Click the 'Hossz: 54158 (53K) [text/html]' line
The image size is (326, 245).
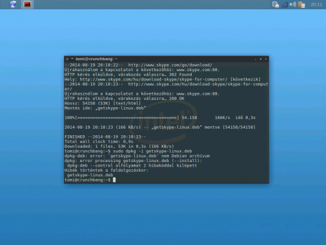[102, 103]
